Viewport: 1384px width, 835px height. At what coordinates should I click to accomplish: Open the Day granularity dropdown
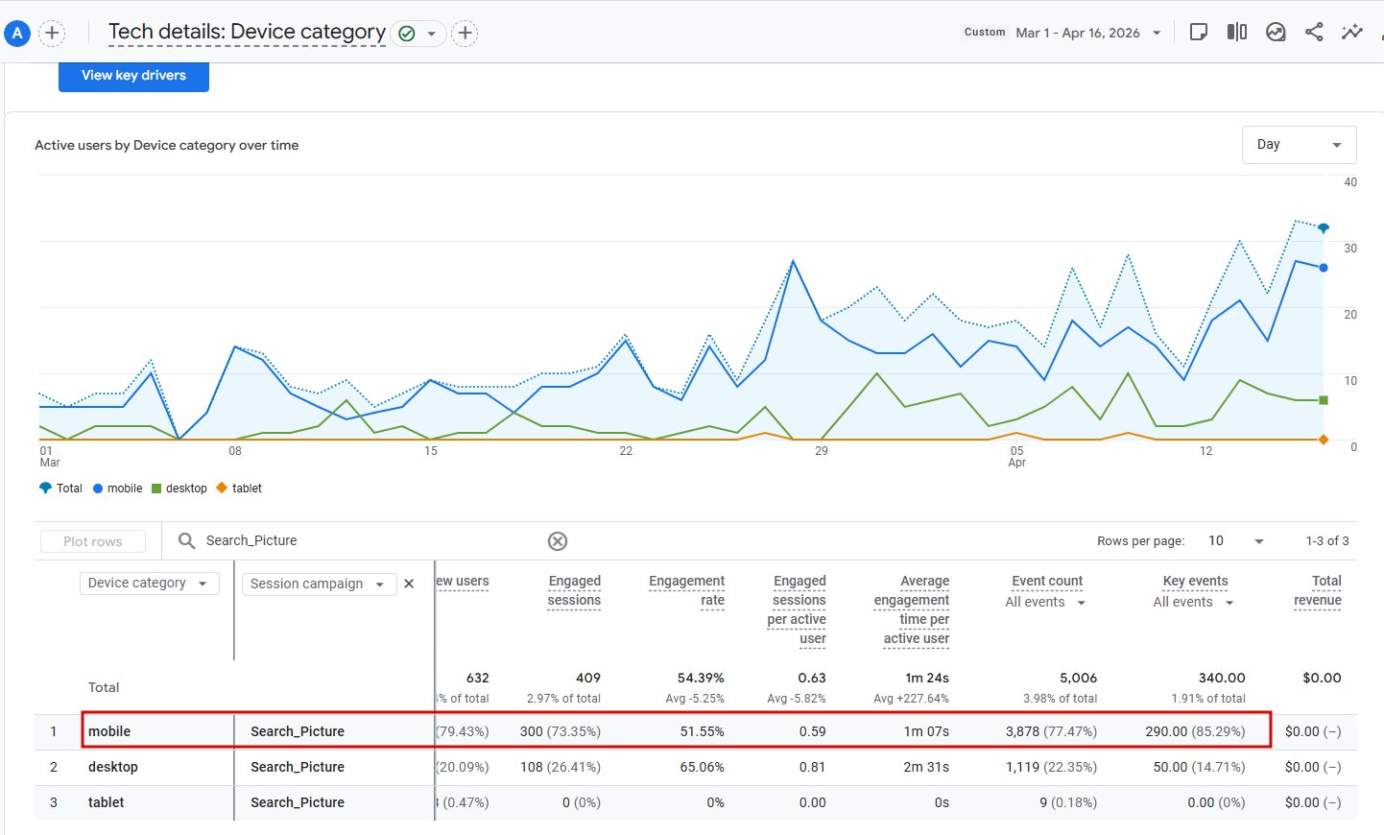point(1299,145)
